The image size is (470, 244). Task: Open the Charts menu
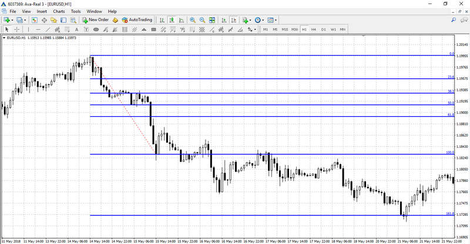59,11
